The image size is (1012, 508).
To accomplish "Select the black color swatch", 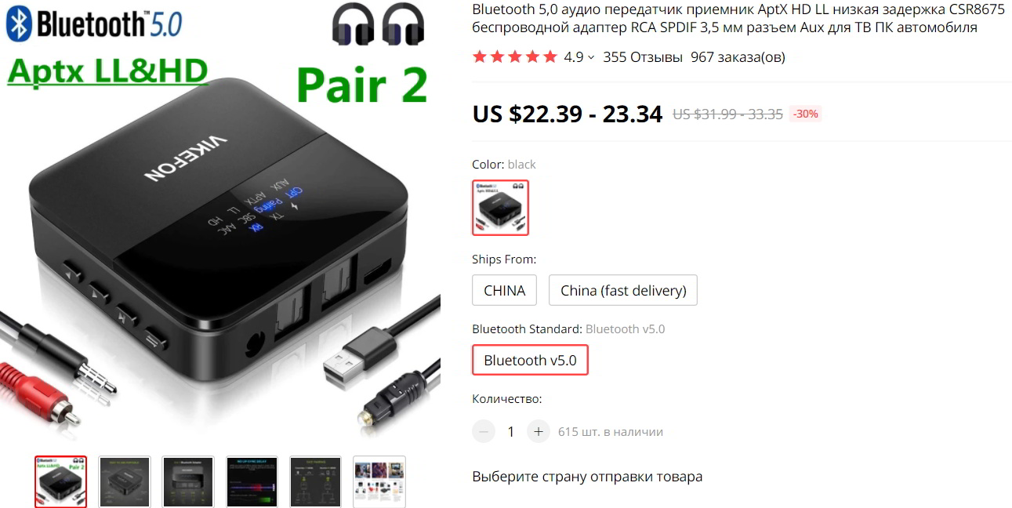I will 500,208.
